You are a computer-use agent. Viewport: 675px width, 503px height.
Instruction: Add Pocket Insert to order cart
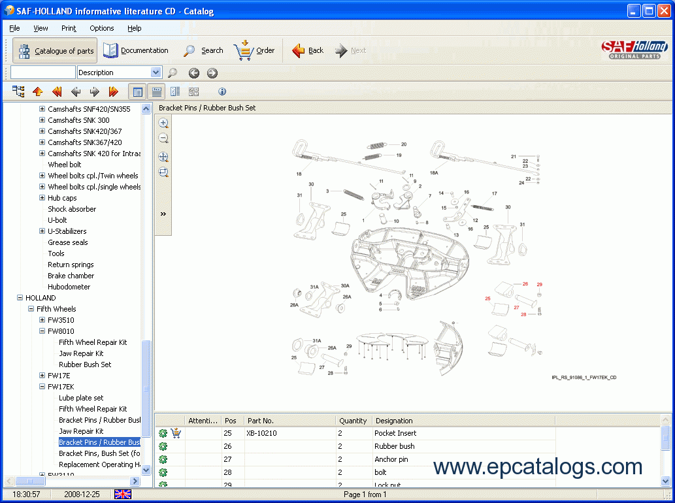pos(176,433)
